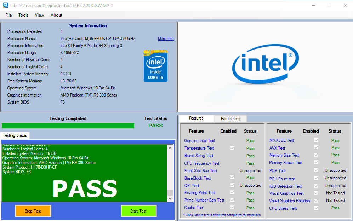
Task: Click Unsupported status for IGD Detection Test
Action: (335, 186)
